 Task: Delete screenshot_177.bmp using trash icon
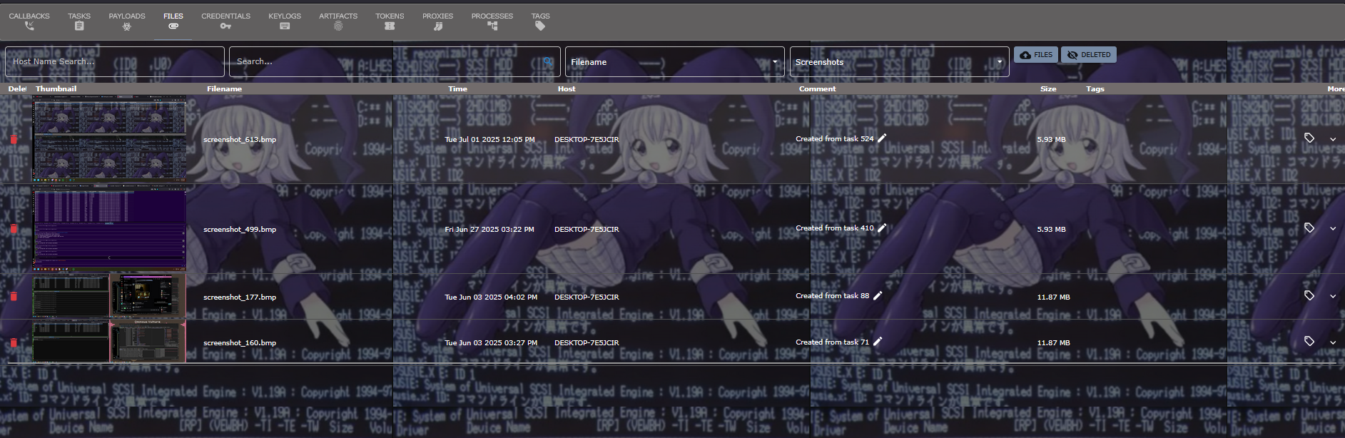point(13,297)
